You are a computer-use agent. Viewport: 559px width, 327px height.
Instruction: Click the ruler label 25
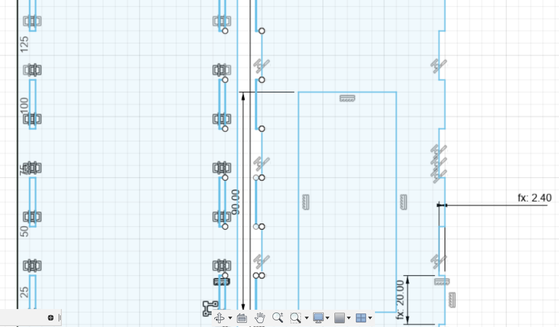tap(24, 292)
